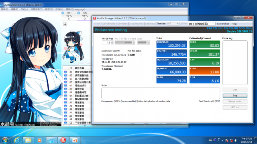257x144 pixels.
Task: Click the Min GB Free spinner arrows
Action: (112, 42)
